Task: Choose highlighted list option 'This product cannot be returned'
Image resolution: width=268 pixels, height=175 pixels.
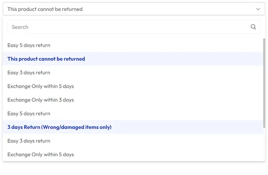Action: coord(133,59)
